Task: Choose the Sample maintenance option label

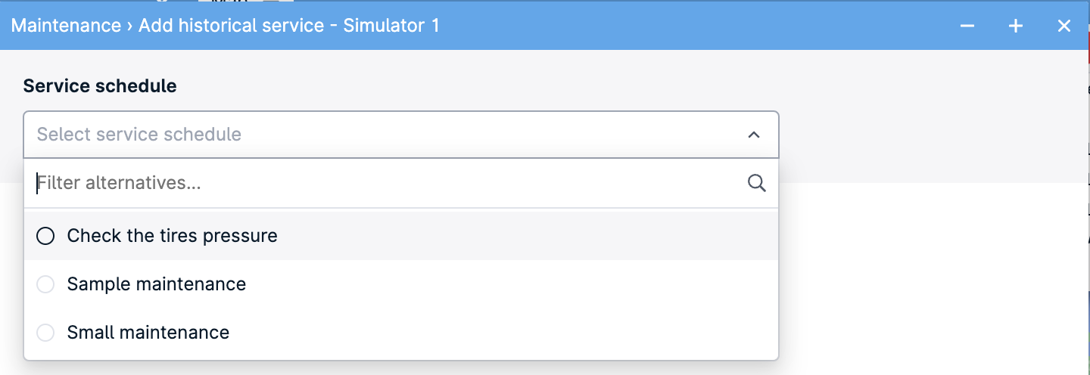Action: point(157,284)
